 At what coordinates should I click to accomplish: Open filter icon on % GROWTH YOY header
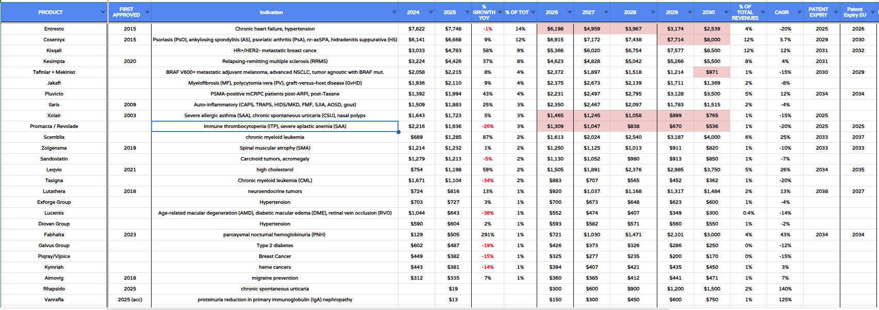point(500,12)
